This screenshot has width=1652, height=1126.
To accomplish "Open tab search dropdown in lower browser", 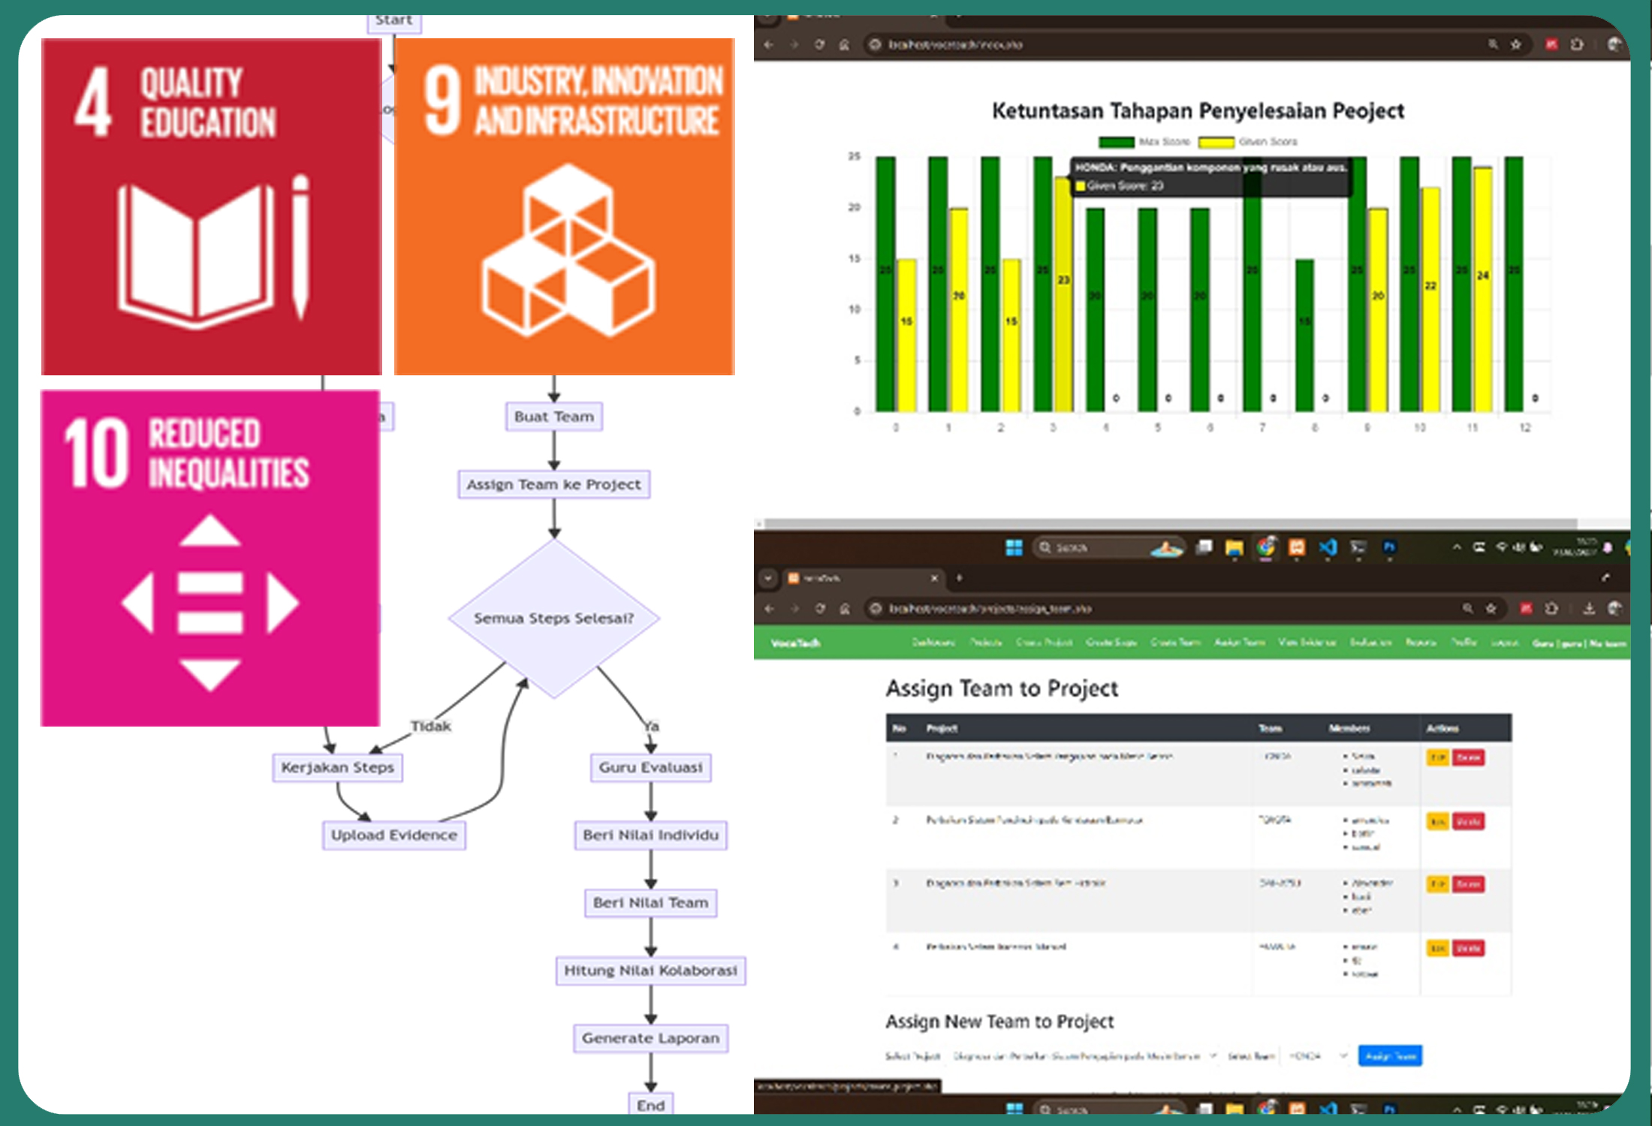I will pyautogui.click(x=767, y=578).
